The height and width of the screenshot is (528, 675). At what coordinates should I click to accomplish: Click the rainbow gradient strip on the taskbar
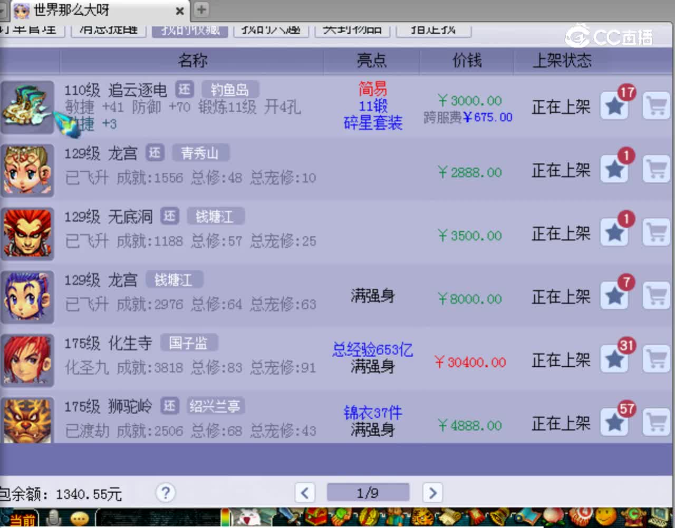point(225,517)
